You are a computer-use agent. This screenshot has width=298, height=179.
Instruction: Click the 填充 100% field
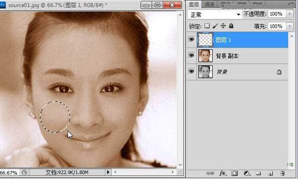point(277,26)
